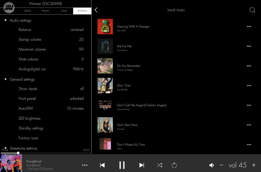The width and height of the screenshot is (261, 172).
Task: Open options for Don't Start Now
Action: pyautogui.click(x=249, y=125)
